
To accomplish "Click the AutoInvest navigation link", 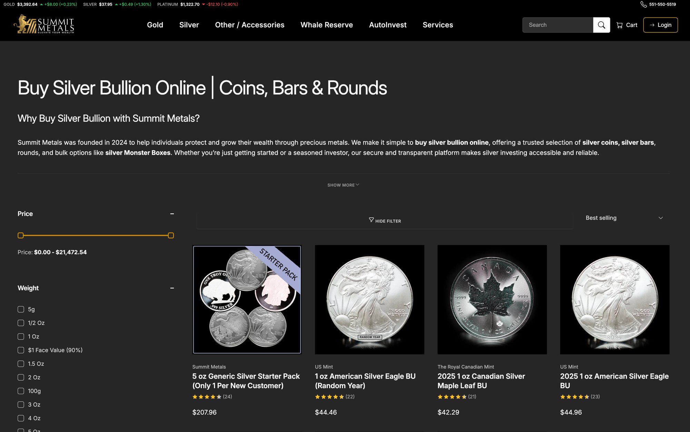I will click(388, 25).
